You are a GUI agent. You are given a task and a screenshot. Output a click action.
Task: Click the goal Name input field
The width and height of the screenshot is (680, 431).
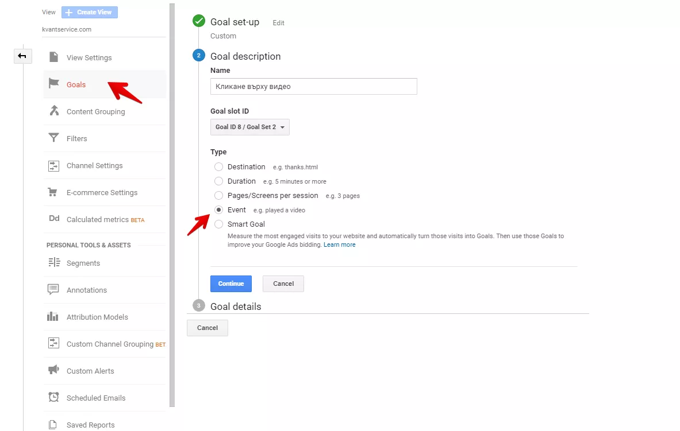(x=313, y=86)
